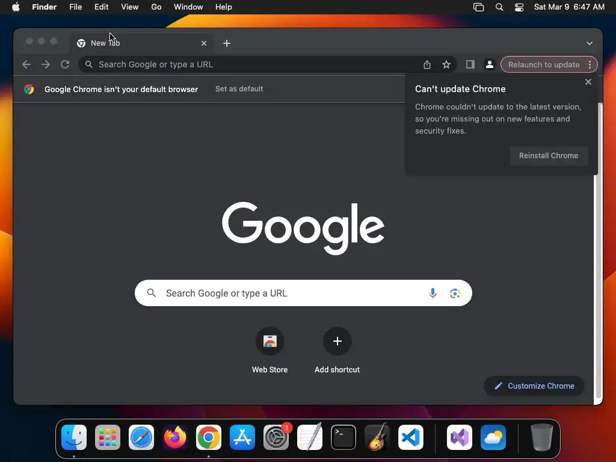Open Customize Chrome

(x=534, y=386)
